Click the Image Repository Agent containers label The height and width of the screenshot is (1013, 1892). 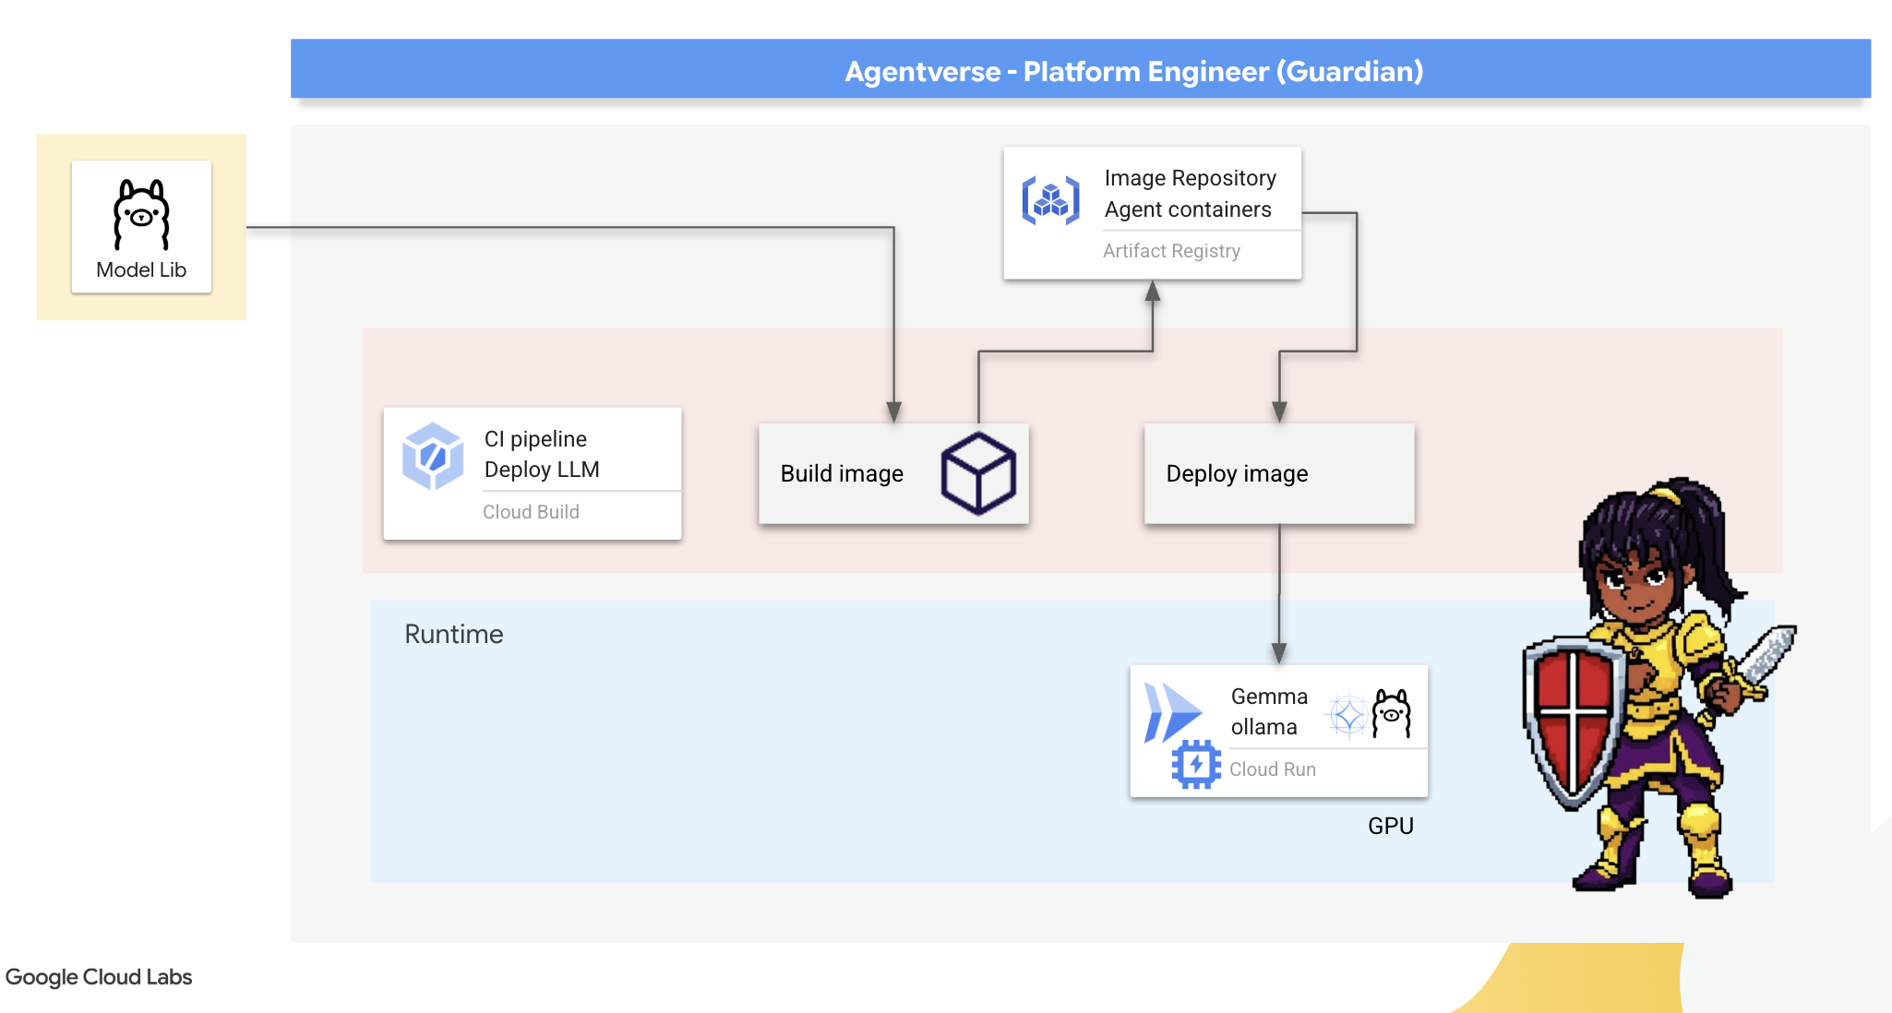pyautogui.click(x=1190, y=194)
